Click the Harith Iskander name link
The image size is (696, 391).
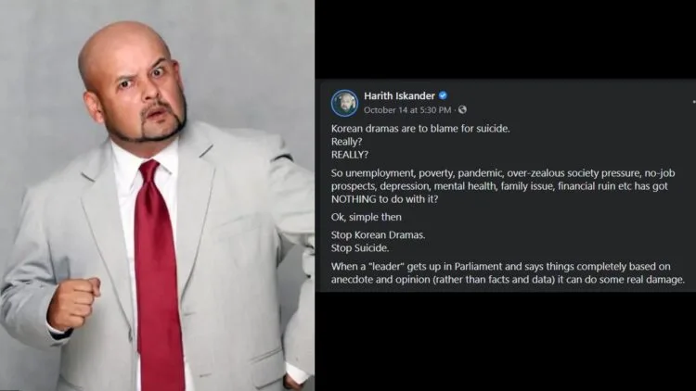tap(399, 95)
